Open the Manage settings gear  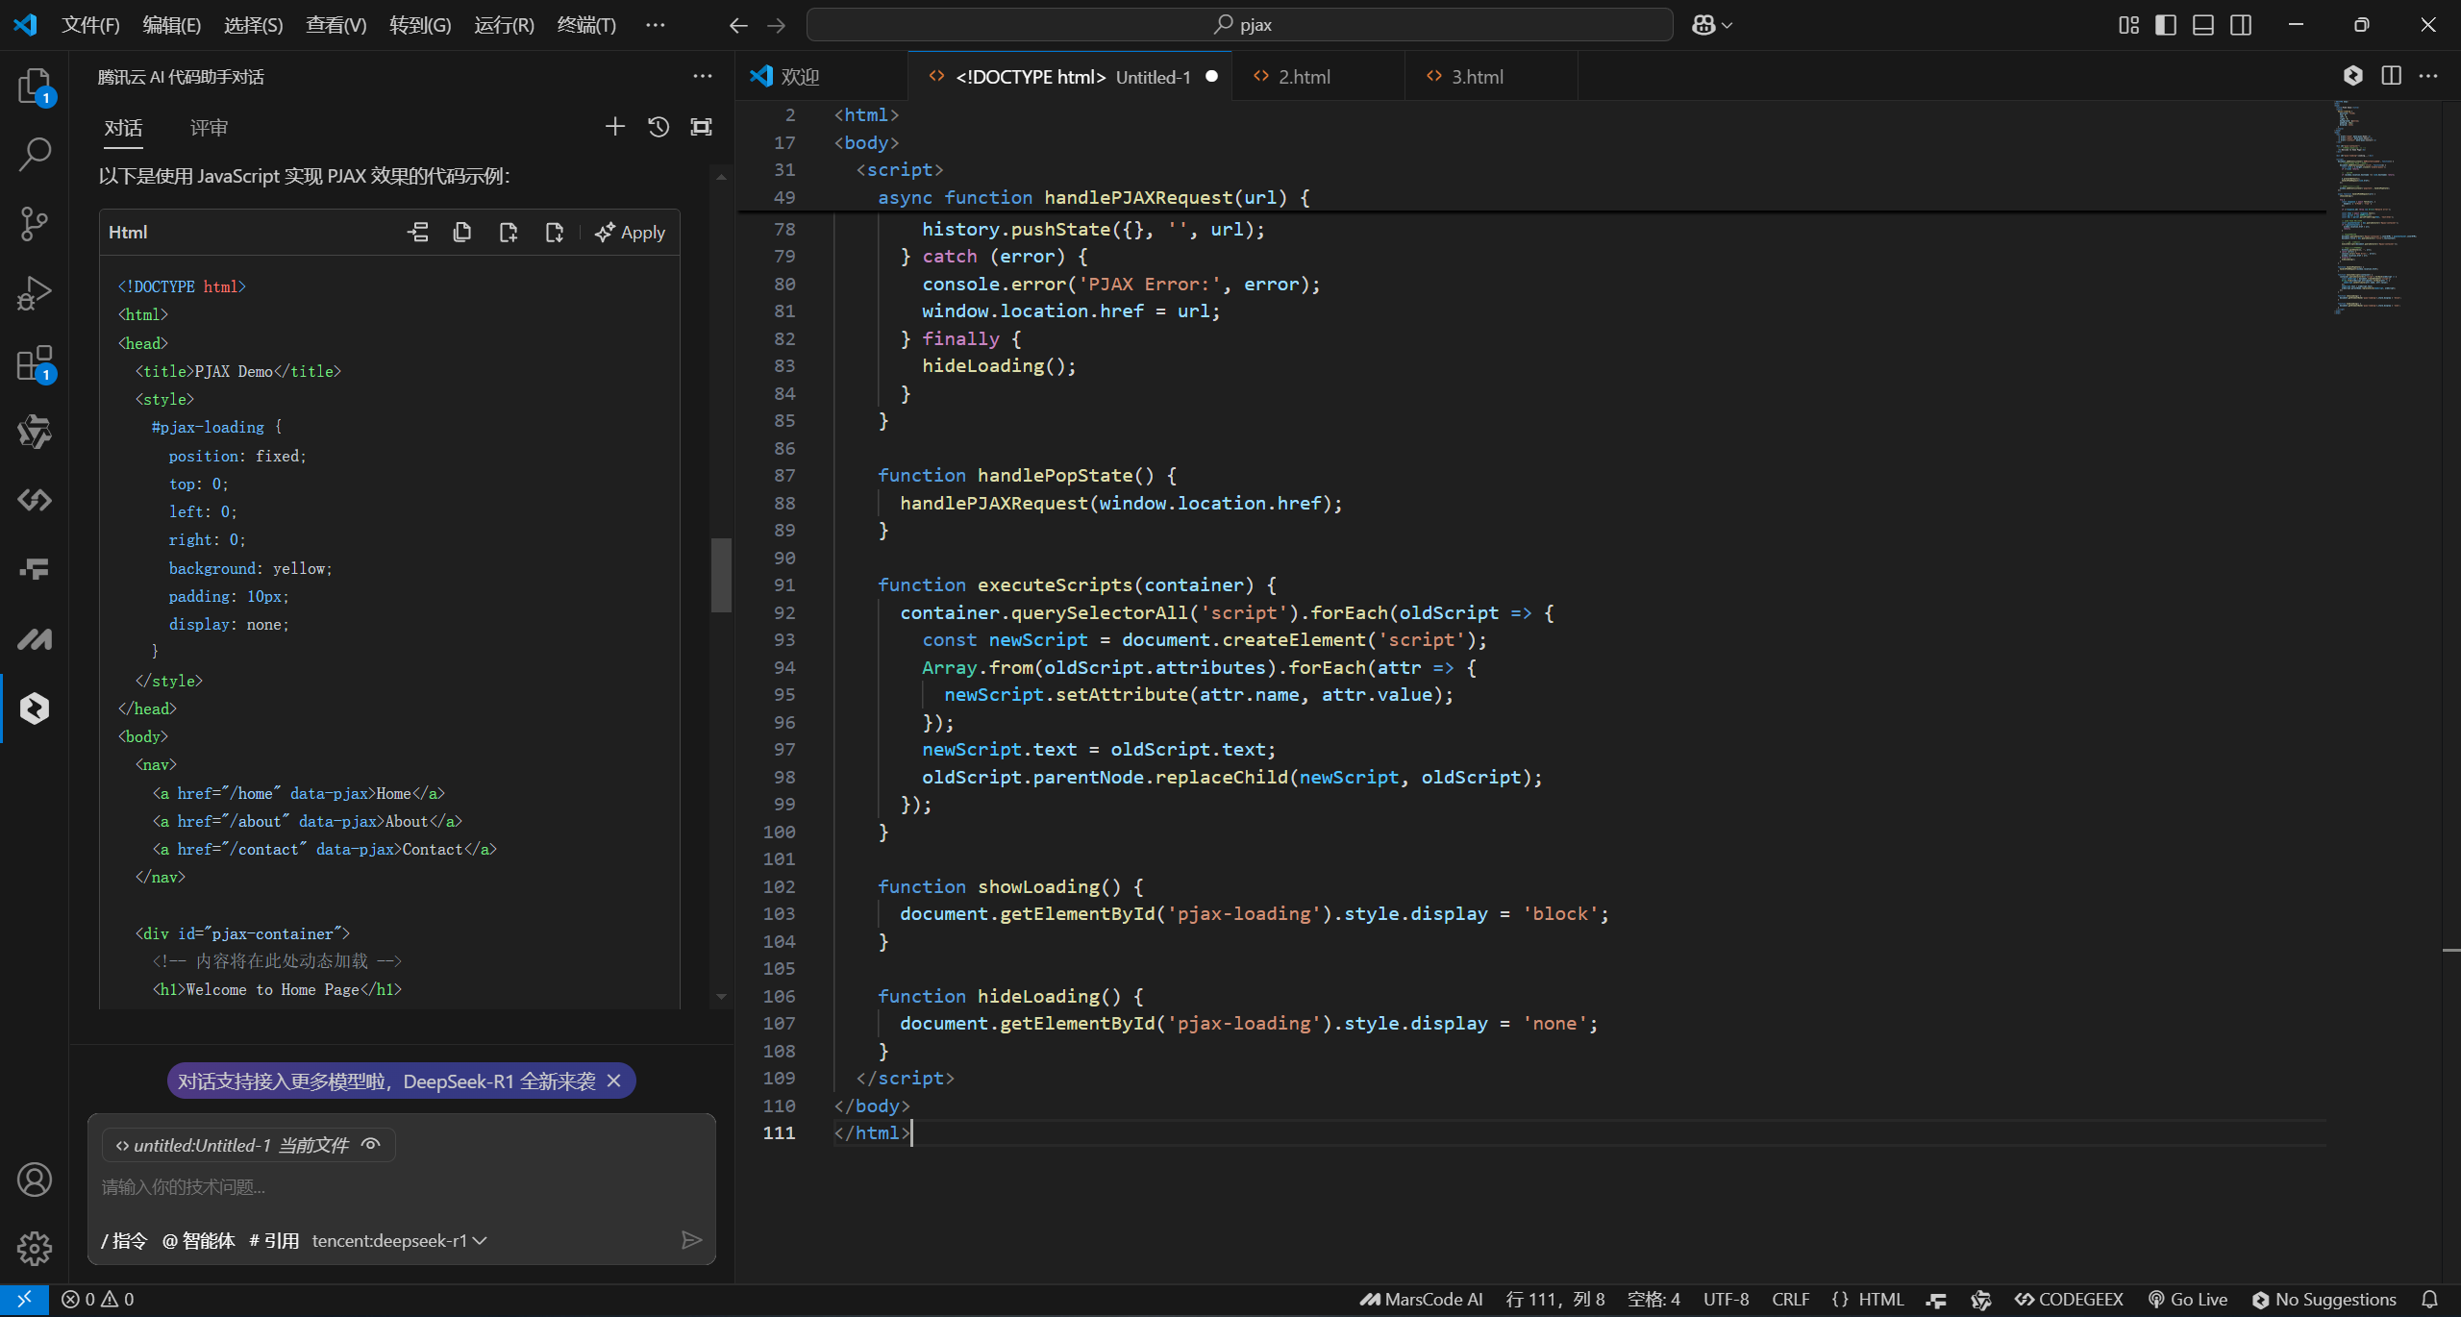click(x=35, y=1248)
